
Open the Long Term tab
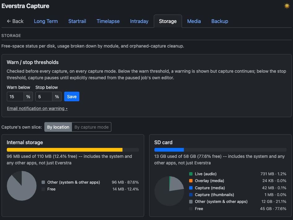46,21
